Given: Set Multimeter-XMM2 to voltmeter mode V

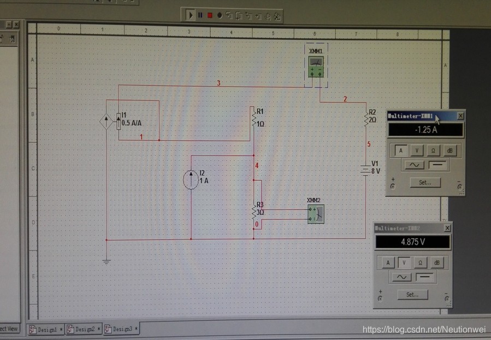Looking at the screenshot, I should click(x=404, y=263).
